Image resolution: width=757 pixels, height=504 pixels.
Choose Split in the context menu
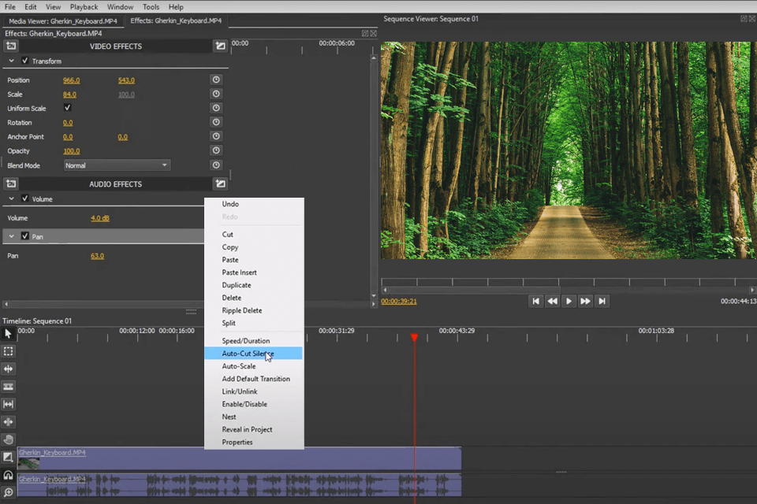click(x=253, y=323)
